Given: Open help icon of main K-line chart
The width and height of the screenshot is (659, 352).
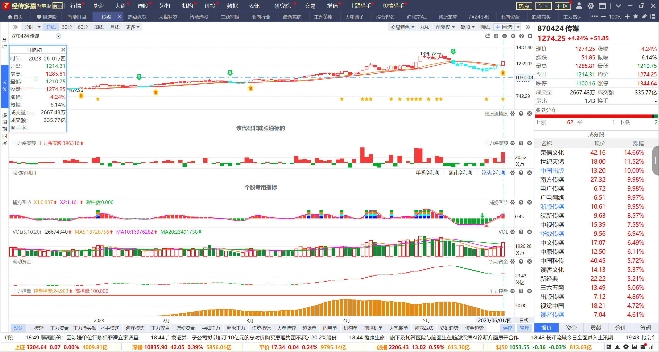Looking at the screenshot, I should pyautogui.click(x=522, y=36).
